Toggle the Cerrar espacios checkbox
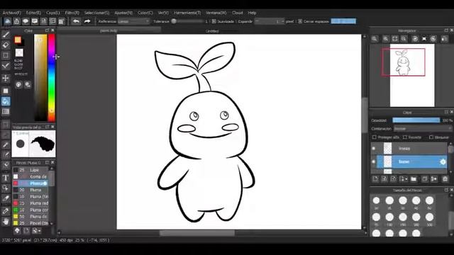 [300, 21]
